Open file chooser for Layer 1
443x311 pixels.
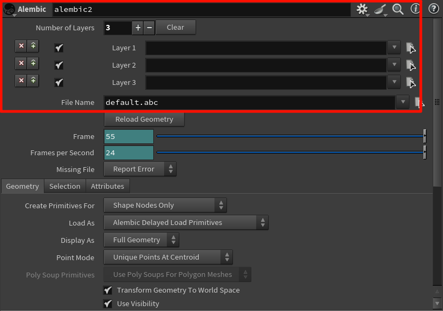[x=411, y=48]
